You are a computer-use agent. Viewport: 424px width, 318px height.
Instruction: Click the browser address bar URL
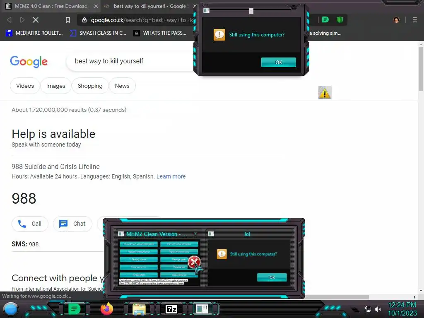click(142, 20)
